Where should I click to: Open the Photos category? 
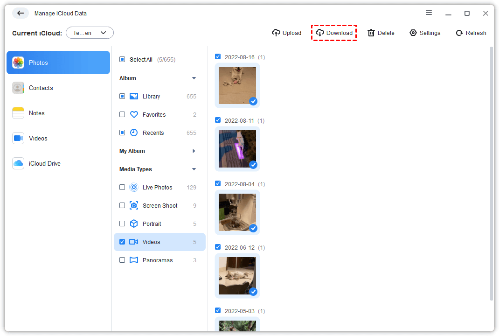pyautogui.click(x=58, y=63)
